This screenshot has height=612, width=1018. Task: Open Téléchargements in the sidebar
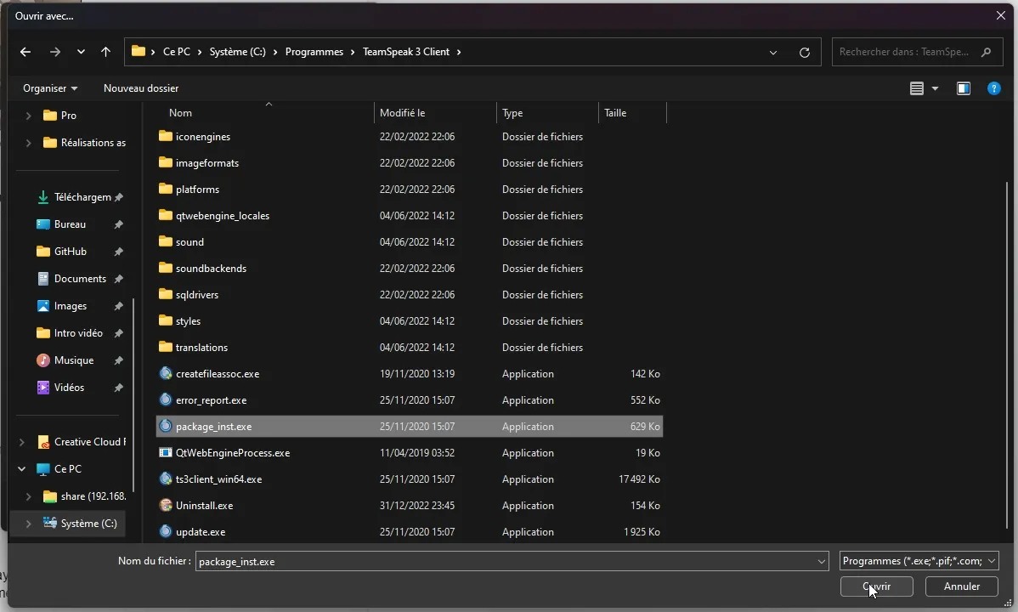[x=82, y=197]
